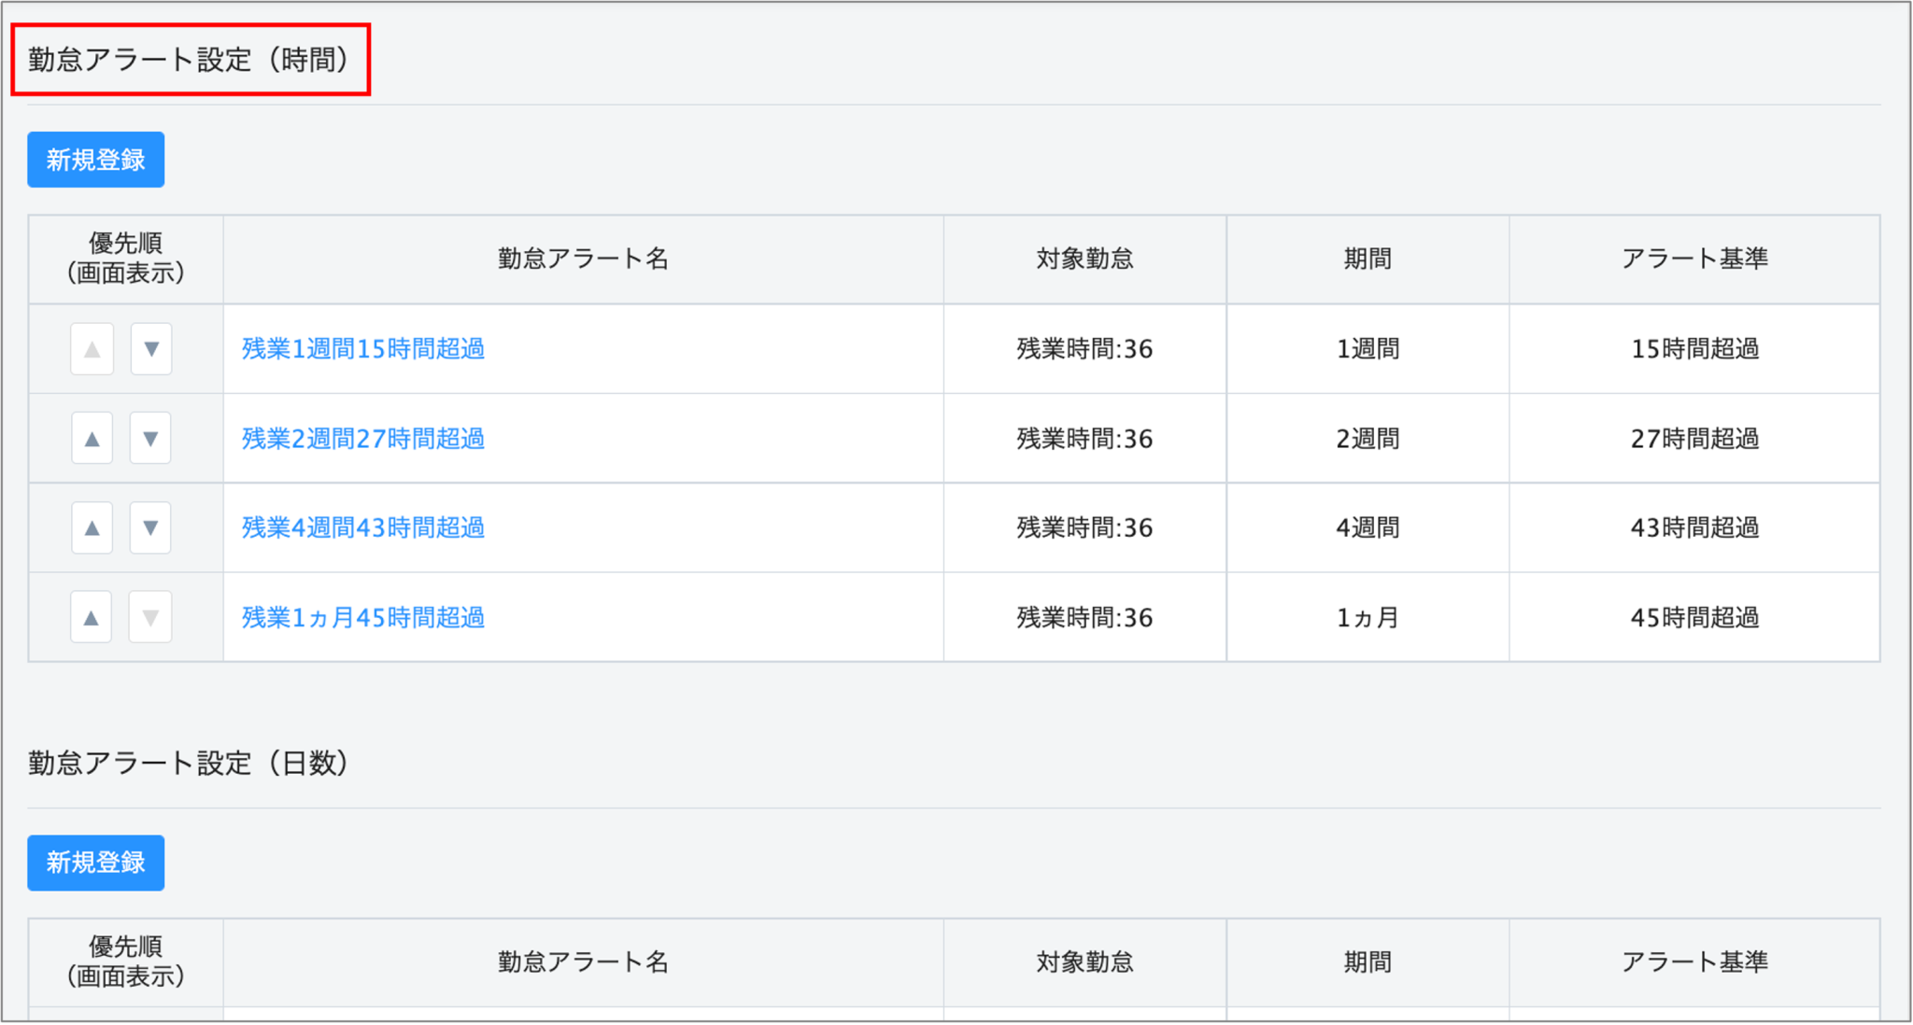Click アラート基準 column header in time table

click(x=1693, y=259)
